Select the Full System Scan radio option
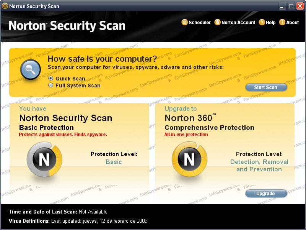Screen dimensions: 306x230 tap(51, 85)
